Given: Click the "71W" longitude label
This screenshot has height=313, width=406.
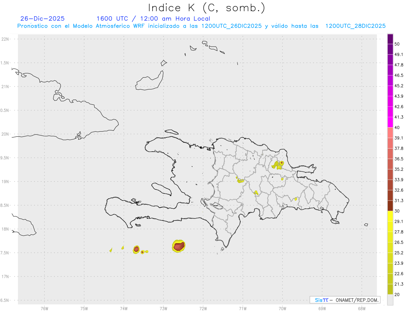Looking at the screenshot, I should coord(243,308).
